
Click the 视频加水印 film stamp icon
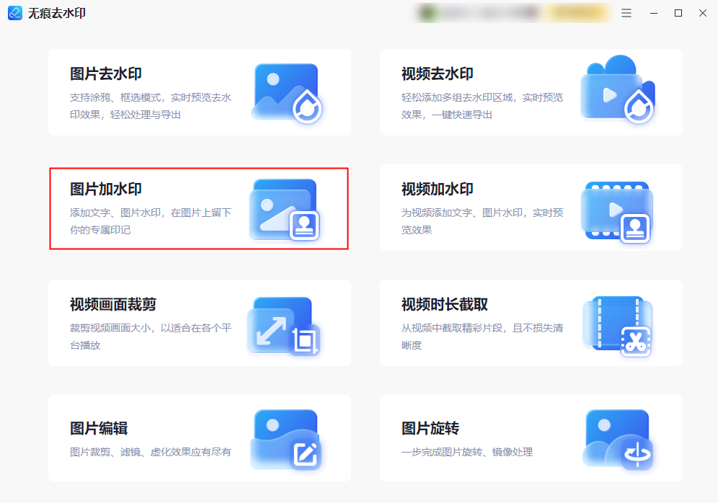point(617,213)
